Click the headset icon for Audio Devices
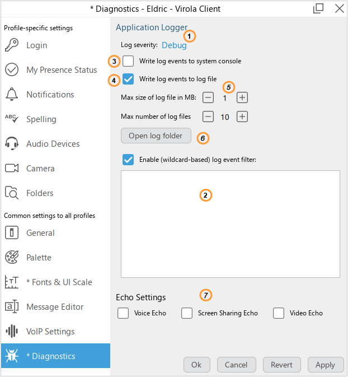348x377 pixels. pyautogui.click(x=12, y=144)
